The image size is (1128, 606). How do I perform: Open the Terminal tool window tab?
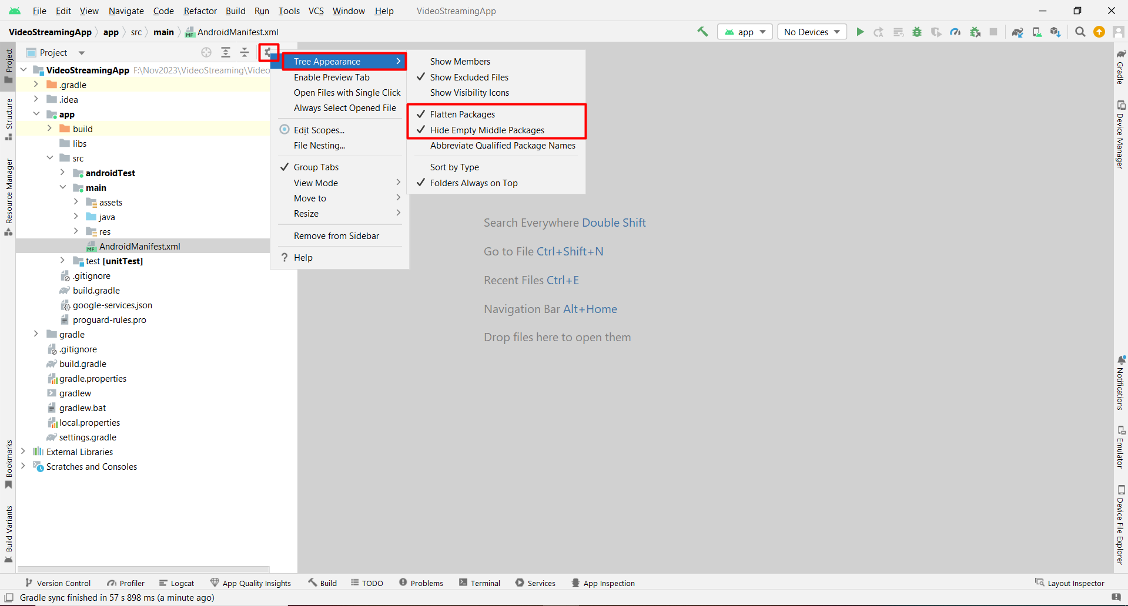pyautogui.click(x=480, y=583)
